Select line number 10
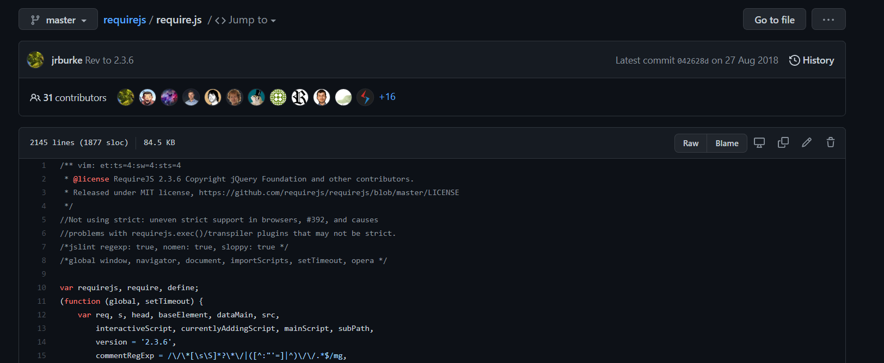 point(42,287)
